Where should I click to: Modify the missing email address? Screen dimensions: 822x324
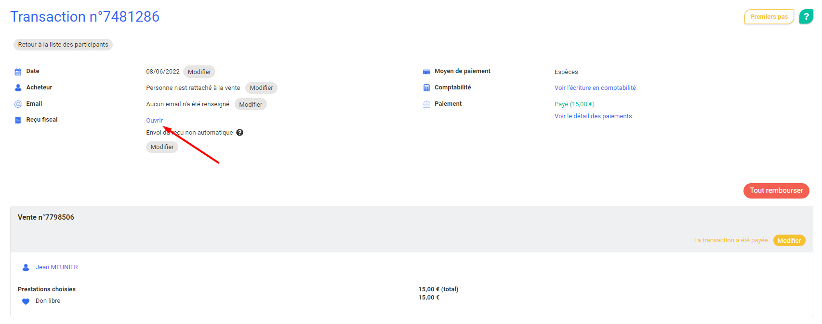pos(251,104)
